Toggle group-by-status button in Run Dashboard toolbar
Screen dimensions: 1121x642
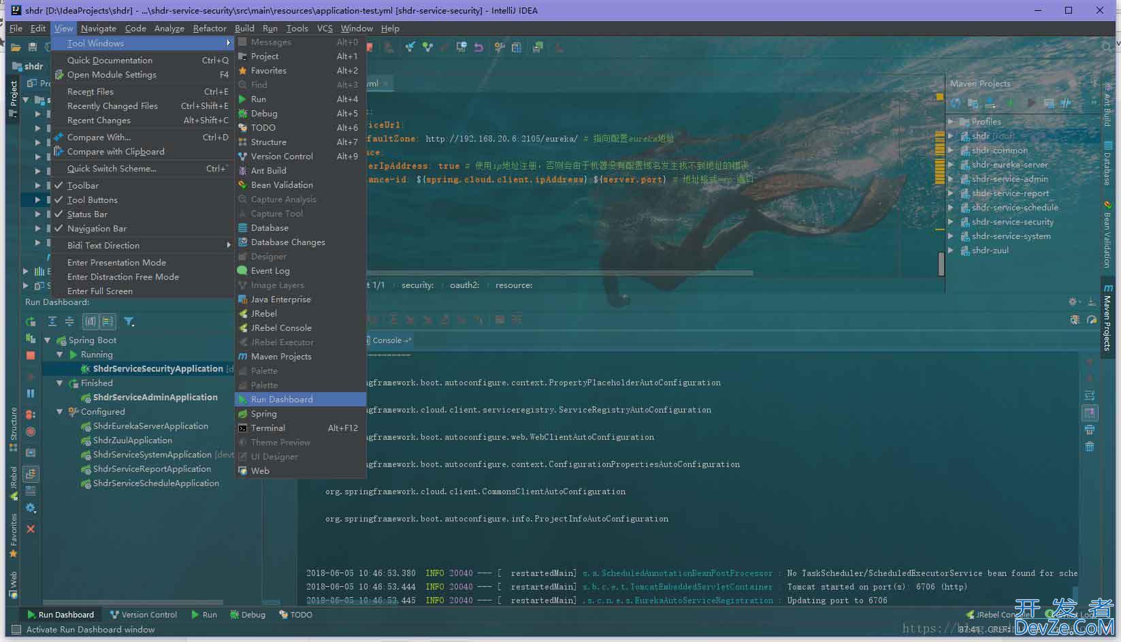108,321
